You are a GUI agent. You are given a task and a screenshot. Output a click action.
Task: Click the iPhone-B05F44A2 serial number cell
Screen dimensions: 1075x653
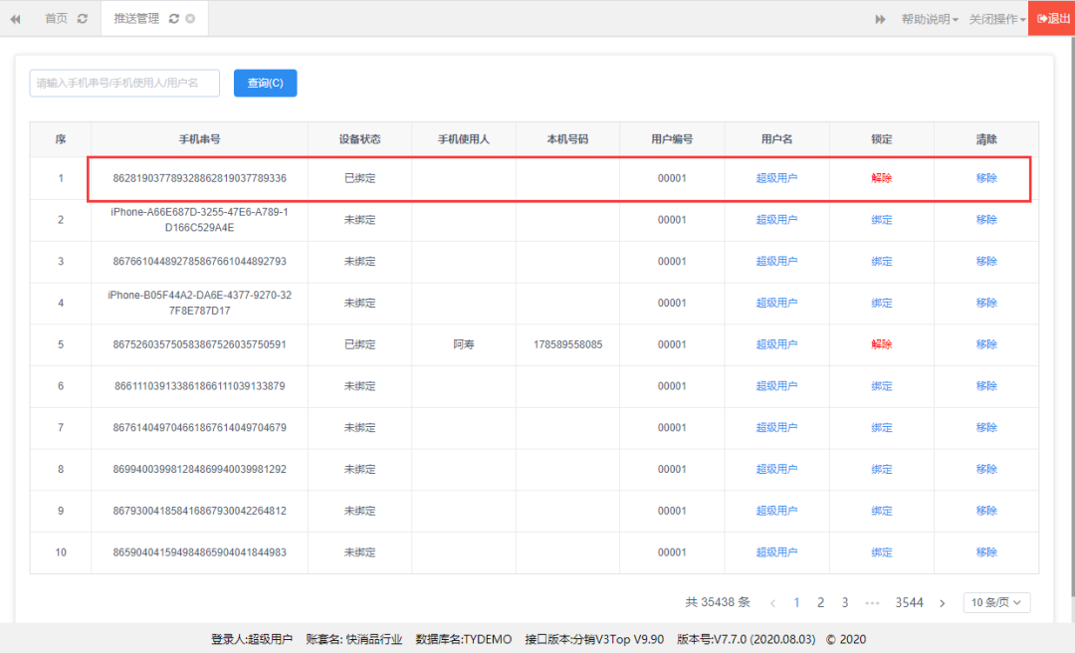(199, 304)
